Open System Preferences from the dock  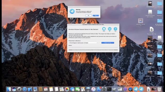point(104,89)
